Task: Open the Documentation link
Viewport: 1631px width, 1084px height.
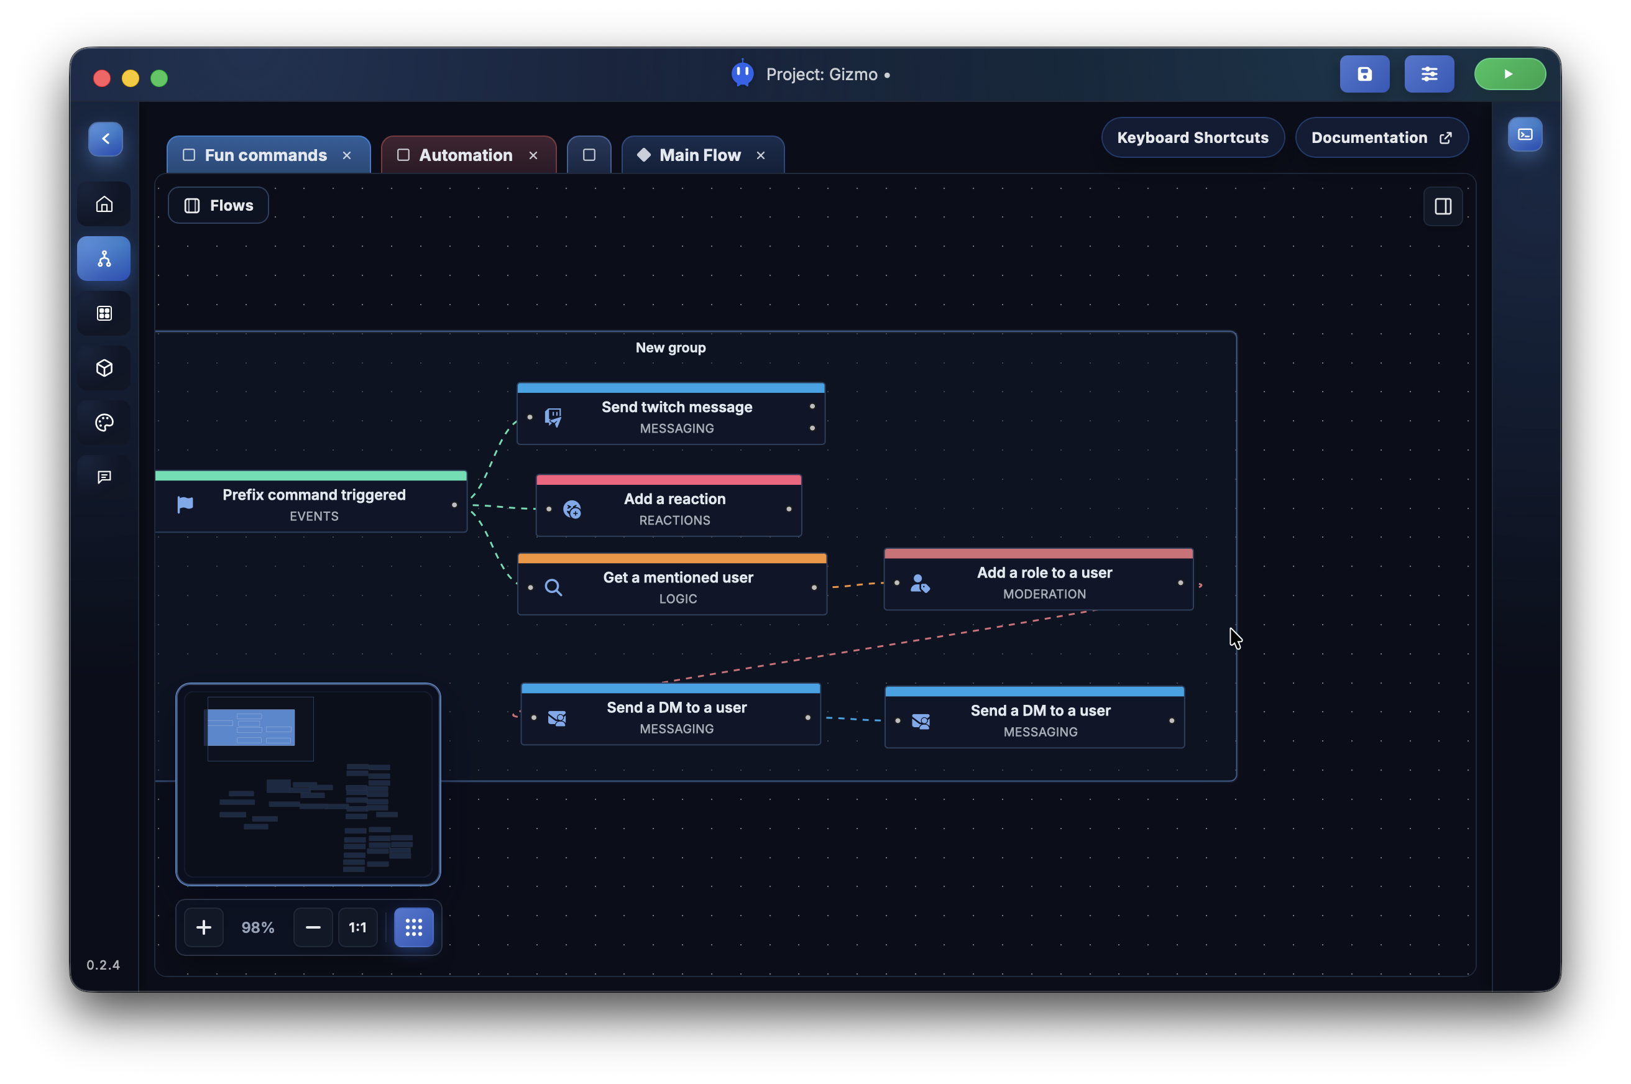Action: (x=1381, y=137)
